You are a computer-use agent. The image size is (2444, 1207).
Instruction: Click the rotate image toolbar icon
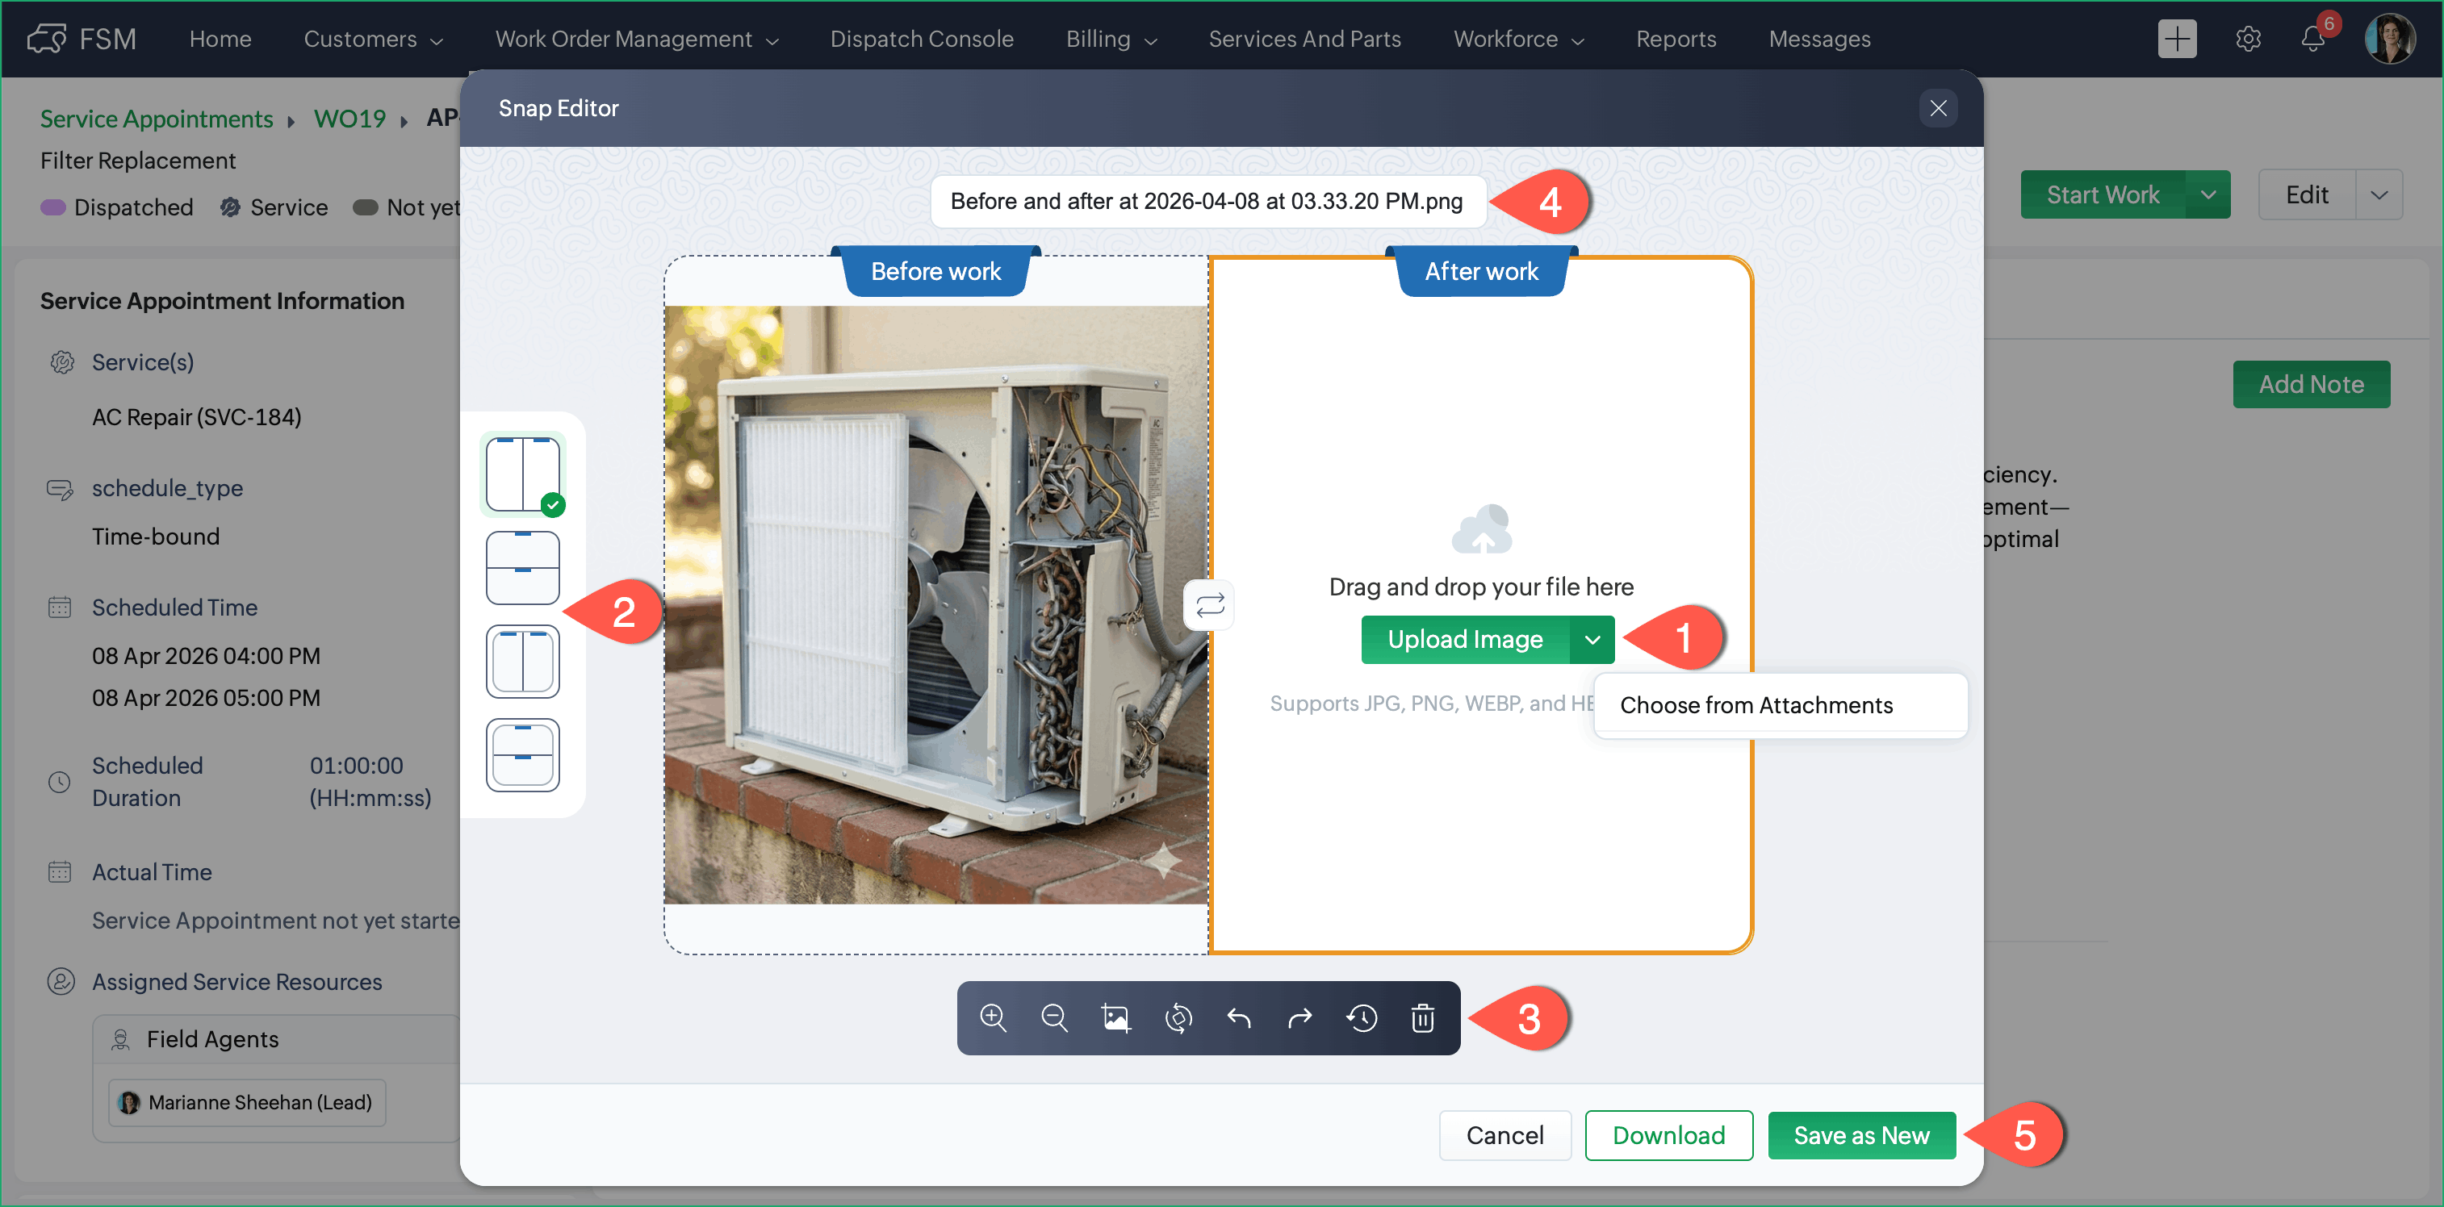(x=1178, y=1017)
